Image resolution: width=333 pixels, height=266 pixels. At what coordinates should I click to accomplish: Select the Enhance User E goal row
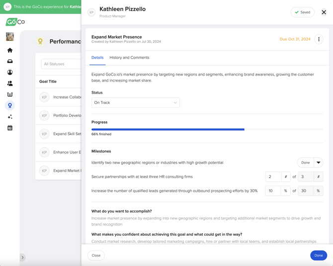point(58,152)
